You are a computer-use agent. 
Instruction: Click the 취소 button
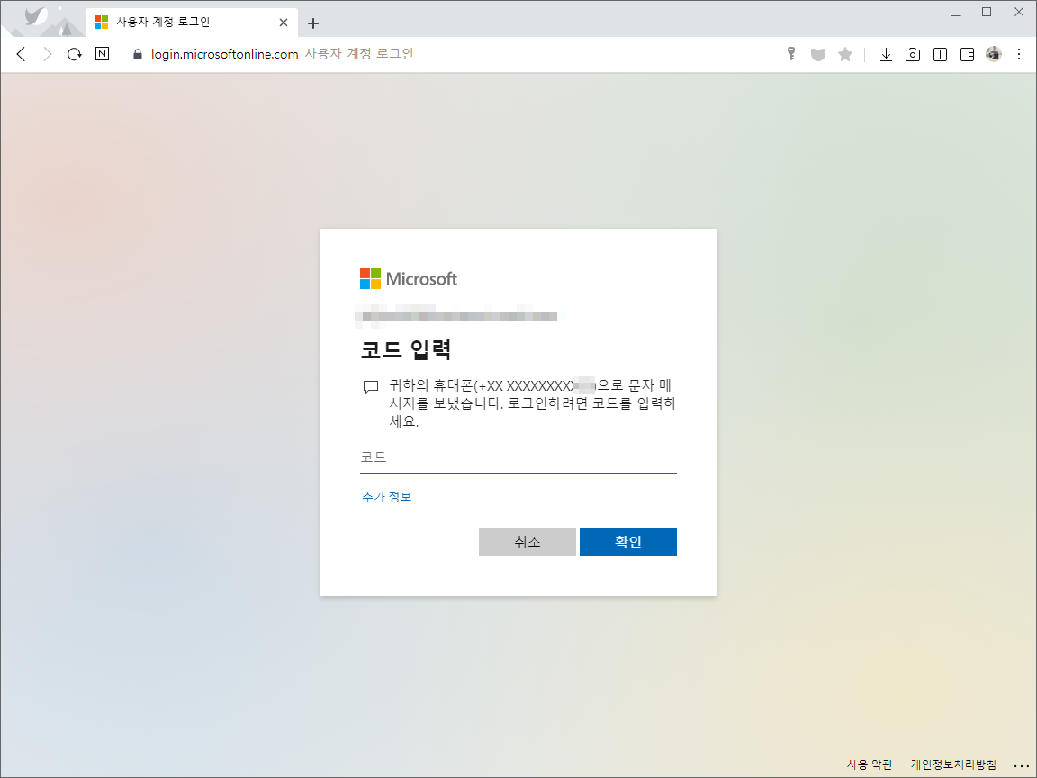tap(528, 542)
